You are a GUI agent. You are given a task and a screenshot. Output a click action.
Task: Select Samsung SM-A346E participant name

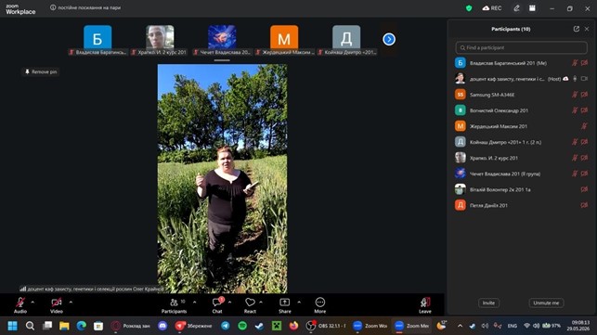pos(492,95)
